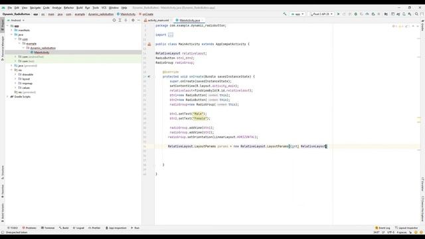Viewport: 425px width, 239px height.
Task: Click the yellow warning marker in scrollbar stripe
Action: (x=419, y=118)
